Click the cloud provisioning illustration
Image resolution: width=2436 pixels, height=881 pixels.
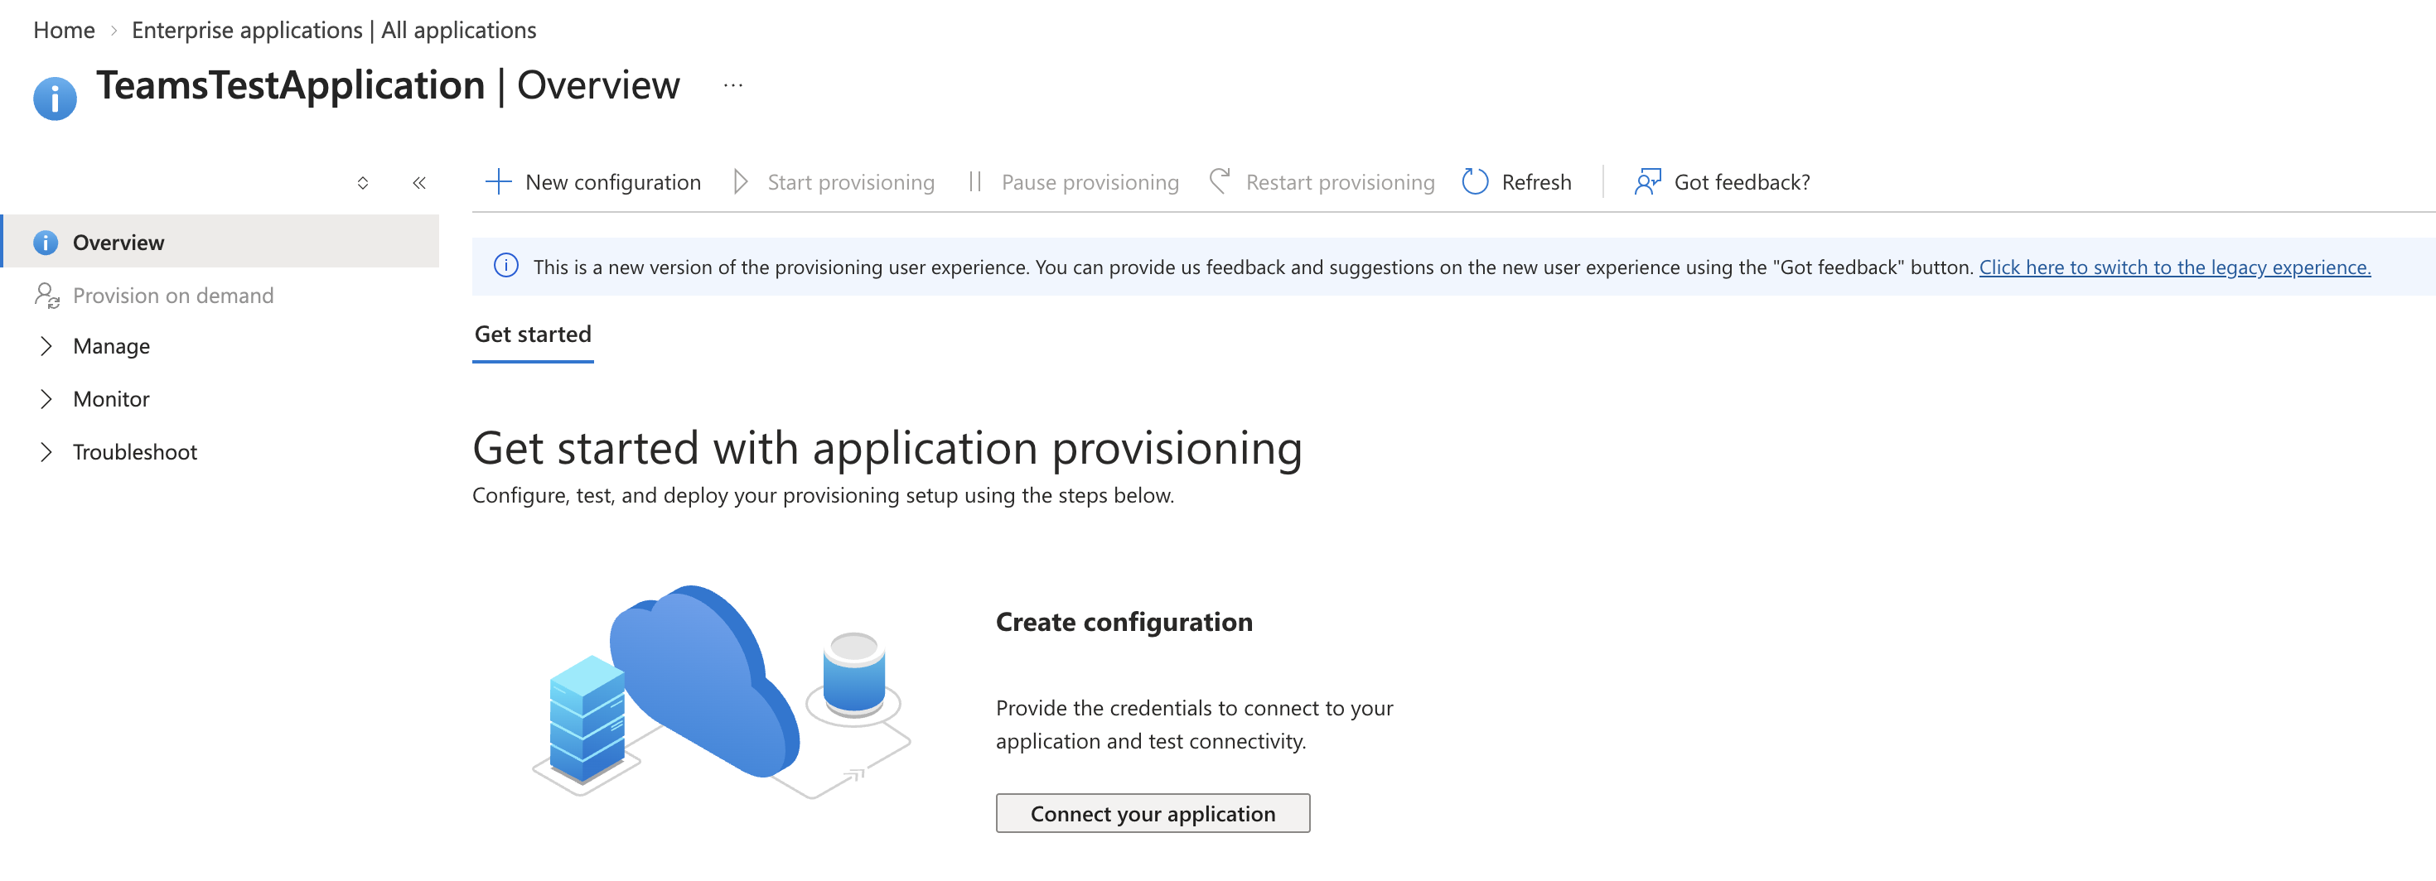point(721,692)
